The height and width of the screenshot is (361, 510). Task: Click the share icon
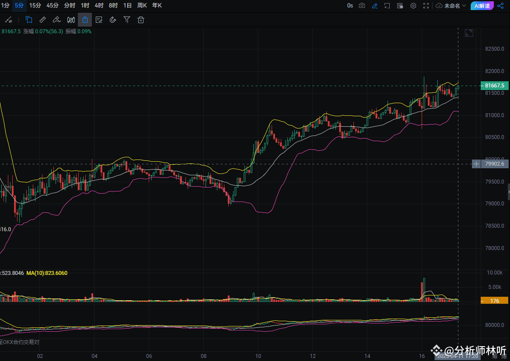click(501, 6)
